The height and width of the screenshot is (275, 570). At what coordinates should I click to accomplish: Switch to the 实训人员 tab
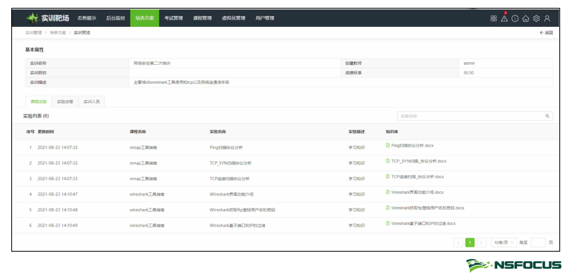click(x=91, y=102)
